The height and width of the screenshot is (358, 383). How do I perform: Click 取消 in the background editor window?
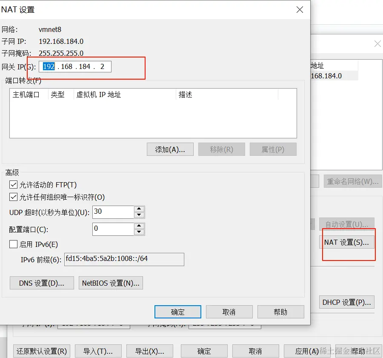255,351
